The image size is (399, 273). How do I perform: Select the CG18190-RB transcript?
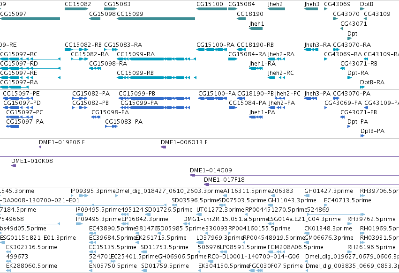click(x=241, y=50)
